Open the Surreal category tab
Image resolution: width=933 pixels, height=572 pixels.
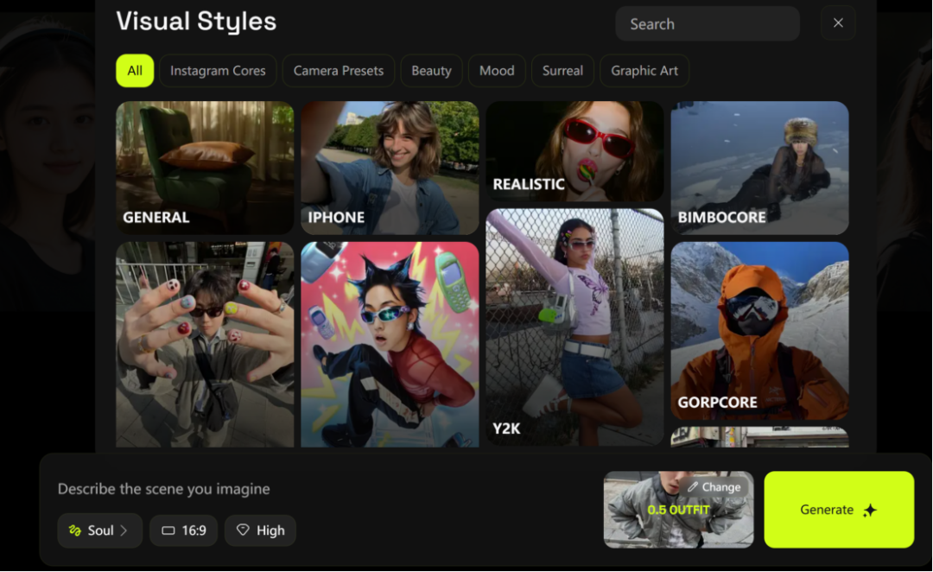coord(562,71)
